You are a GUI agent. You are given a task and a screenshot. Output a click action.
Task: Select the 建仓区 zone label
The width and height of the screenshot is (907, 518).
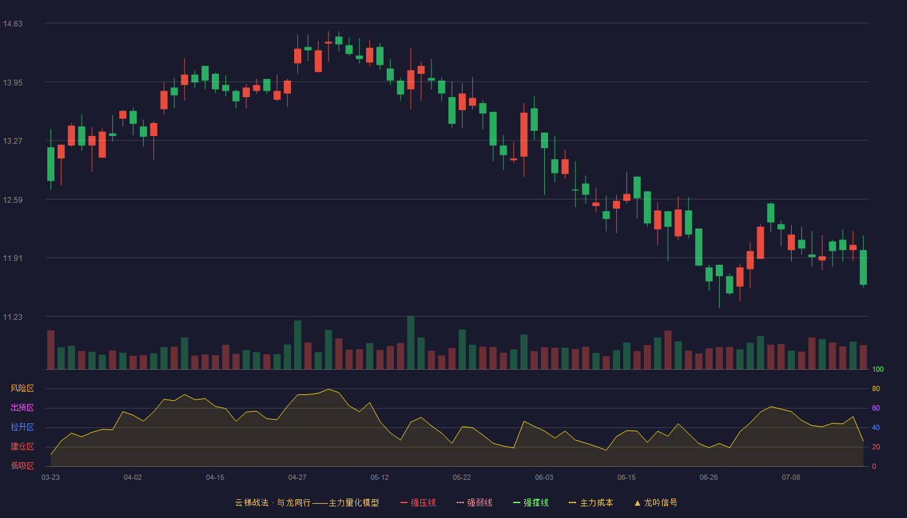click(22, 447)
